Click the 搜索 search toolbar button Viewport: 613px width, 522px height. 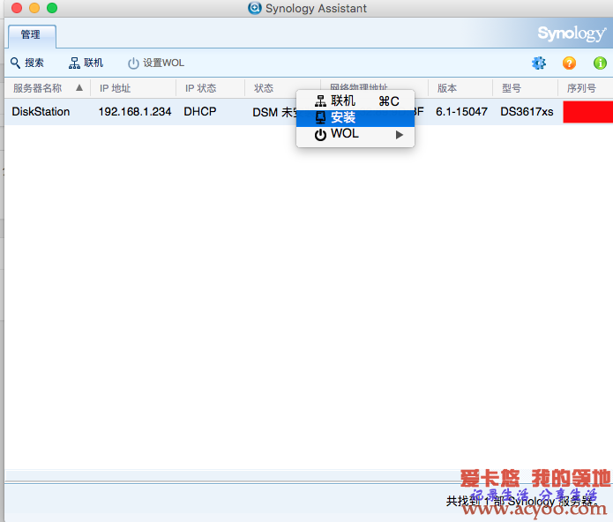click(27, 63)
